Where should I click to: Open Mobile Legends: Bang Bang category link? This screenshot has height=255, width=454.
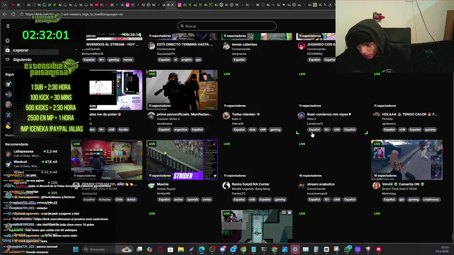[x=251, y=189]
